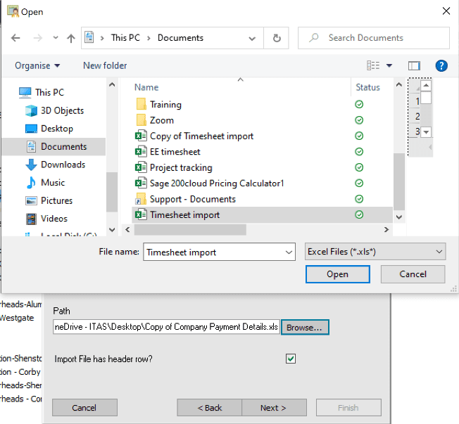Sort by Name column header
459x424 pixels.
click(x=146, y=87)
